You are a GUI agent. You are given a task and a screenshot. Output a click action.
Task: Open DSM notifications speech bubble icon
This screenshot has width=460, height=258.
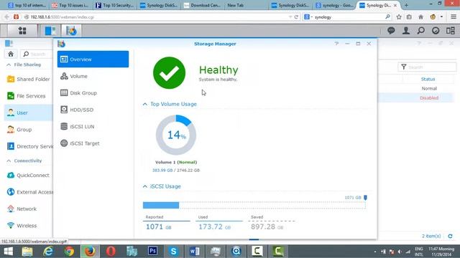[391, 30]
